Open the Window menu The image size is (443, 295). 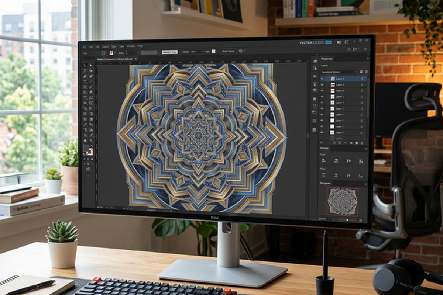(131, 46)
